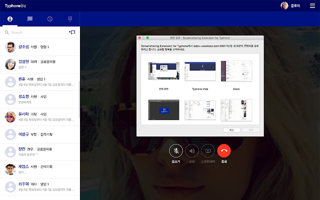Choose the dark Photoshop-like window thumbnail

click(163, 110)
